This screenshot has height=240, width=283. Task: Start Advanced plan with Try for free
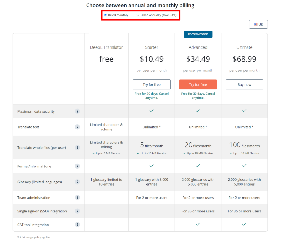coord(198,84)
